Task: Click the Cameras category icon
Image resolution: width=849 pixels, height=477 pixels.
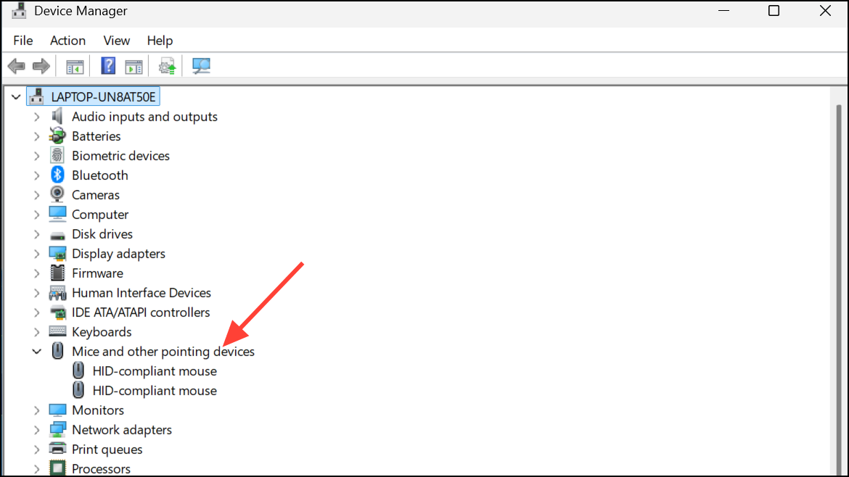Action: click(x=57, y=195)
